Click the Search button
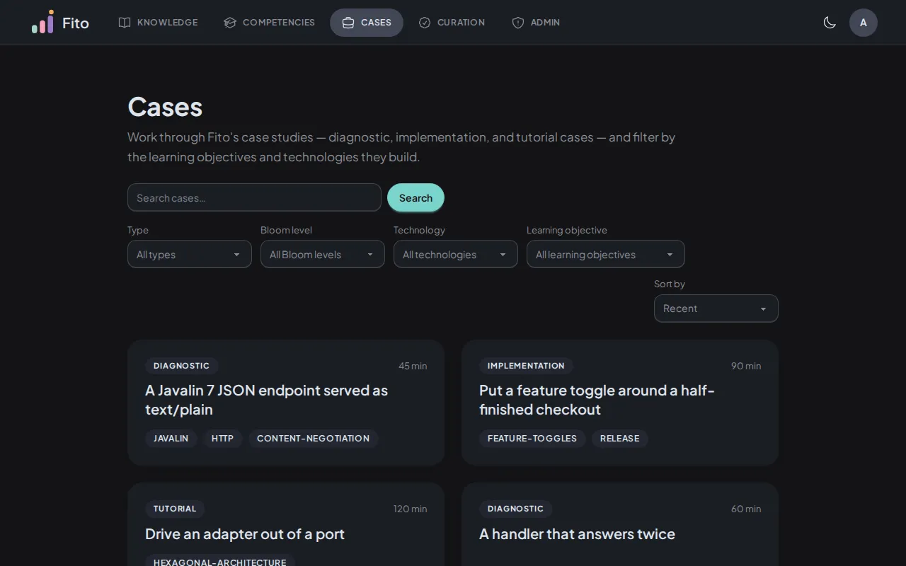Viewport: 906px width, 566px height. point(415,197)
